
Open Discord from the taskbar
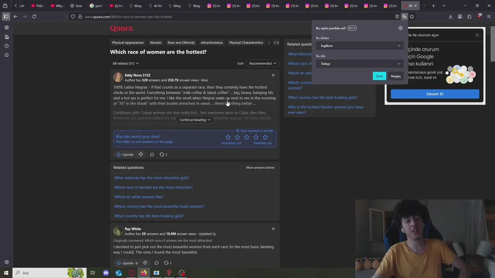point(106,273)
